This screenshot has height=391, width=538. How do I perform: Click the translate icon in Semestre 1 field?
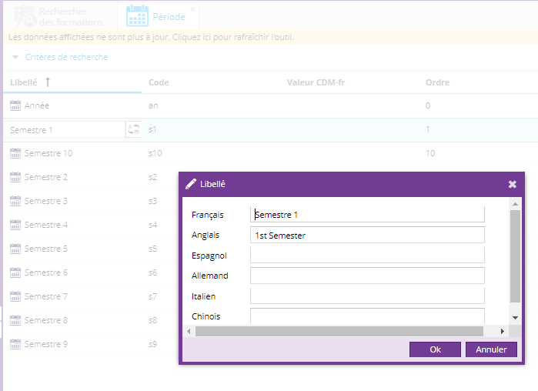(134, 130)
